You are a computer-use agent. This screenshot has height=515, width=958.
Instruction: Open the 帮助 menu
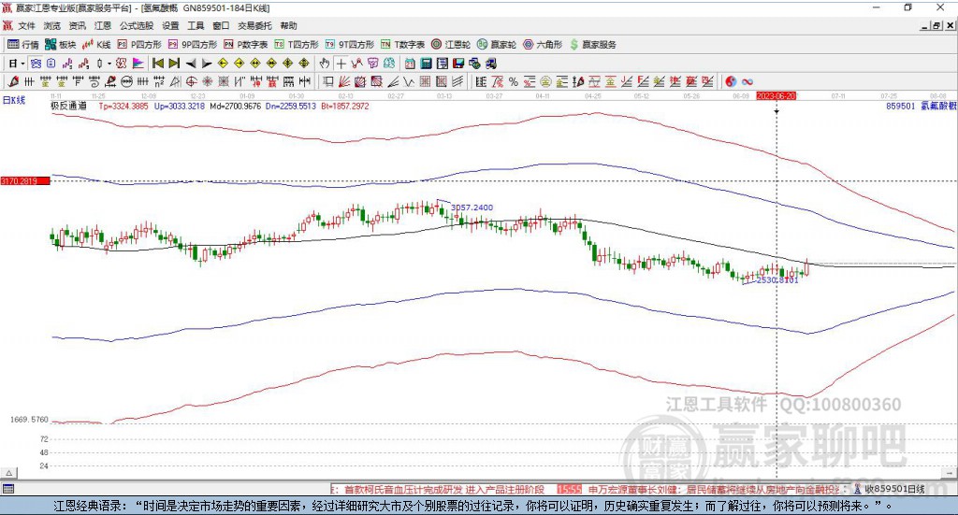coord(288,25)
